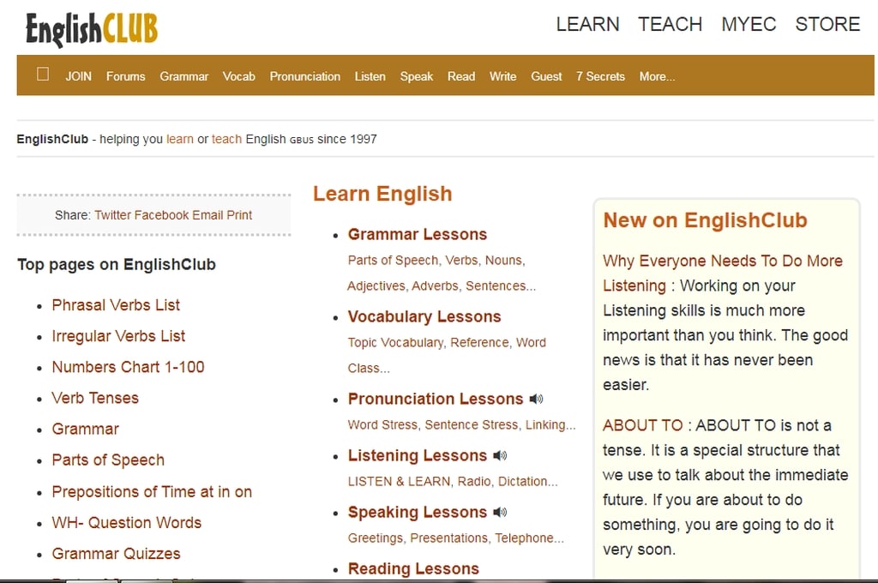
Task: Expand the More... navigation menu
Action: (x=657, y=76)
